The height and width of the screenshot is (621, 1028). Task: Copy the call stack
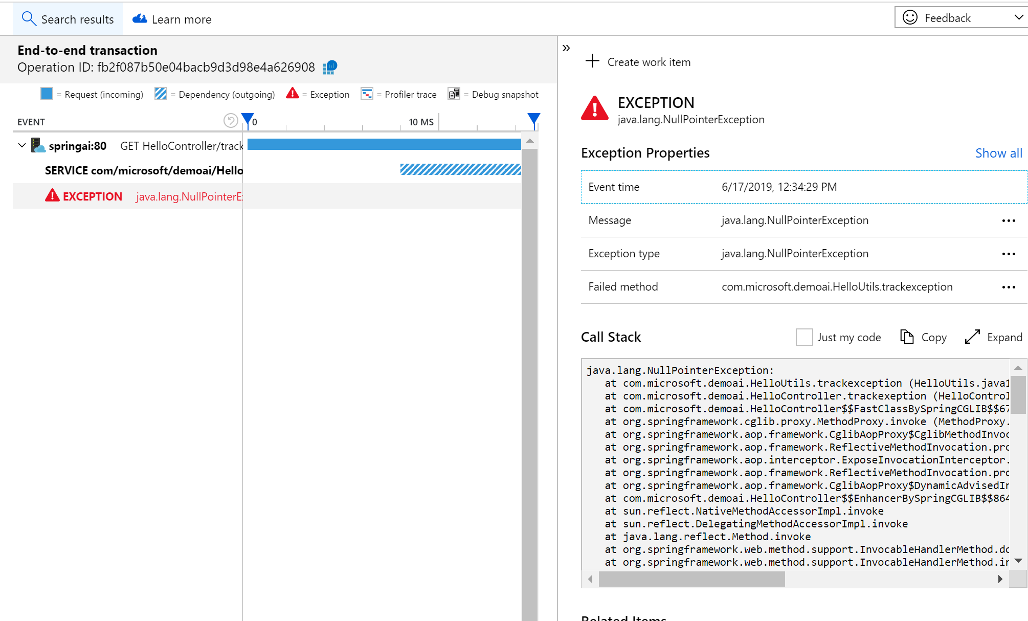923,337
